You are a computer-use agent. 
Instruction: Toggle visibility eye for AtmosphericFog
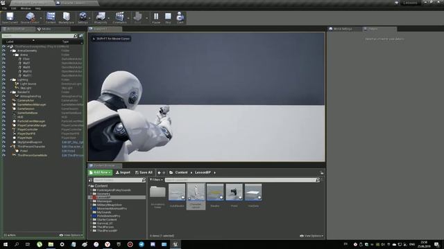click(3, 96)
